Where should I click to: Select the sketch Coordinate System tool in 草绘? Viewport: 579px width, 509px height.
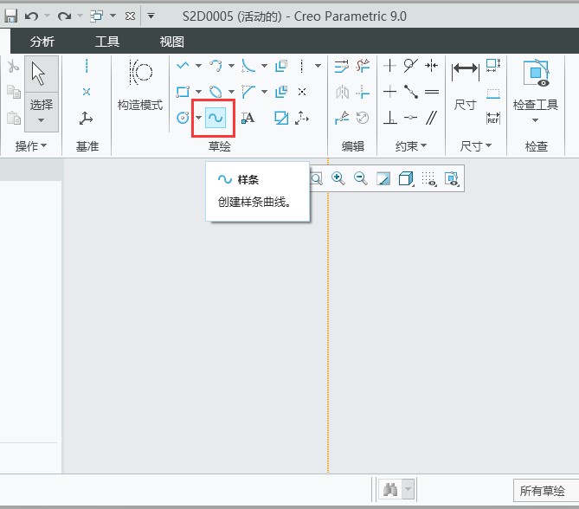(302, 118)
